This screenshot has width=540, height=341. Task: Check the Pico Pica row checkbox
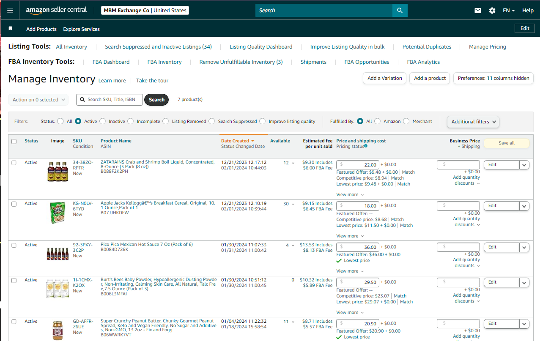pos(14,245)
